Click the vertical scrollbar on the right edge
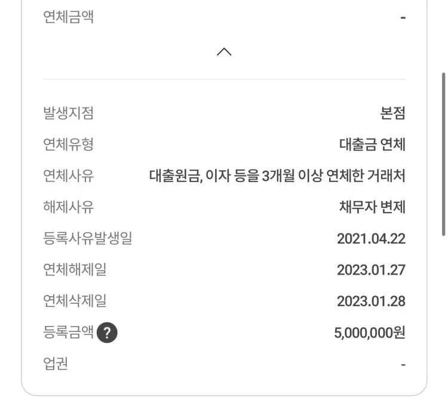The image size is (448, 400). click(x=443, y=154)
